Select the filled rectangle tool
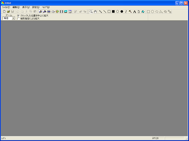 (113, 12)
